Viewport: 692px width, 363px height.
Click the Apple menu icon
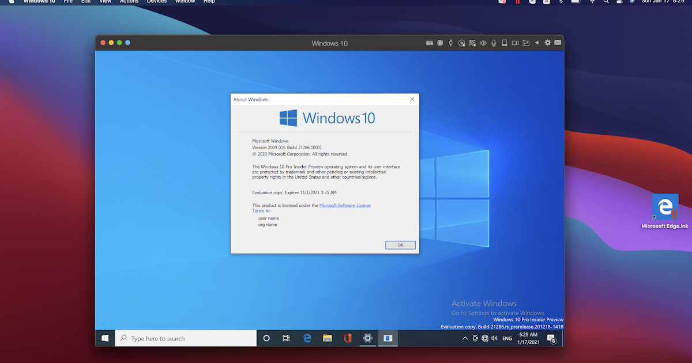coord(12,2)
